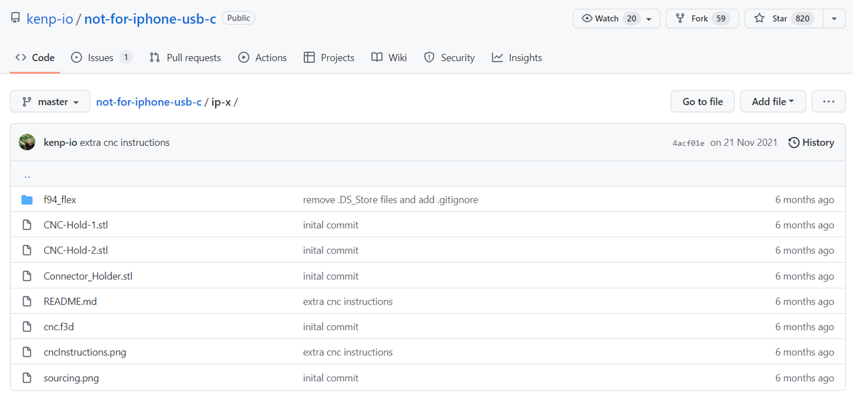
Task: Open the Projects tab
Action: (x=329, y=58)
